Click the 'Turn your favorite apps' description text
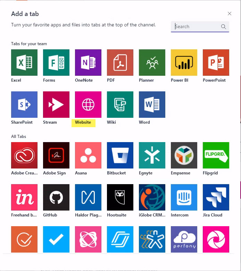 click(83, 25)
